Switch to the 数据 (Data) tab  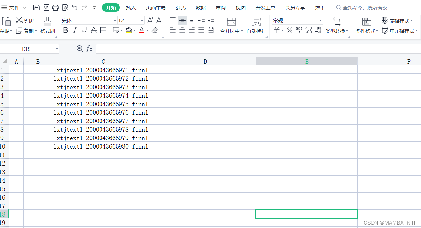pyautogui.click(x=201, y=8)
